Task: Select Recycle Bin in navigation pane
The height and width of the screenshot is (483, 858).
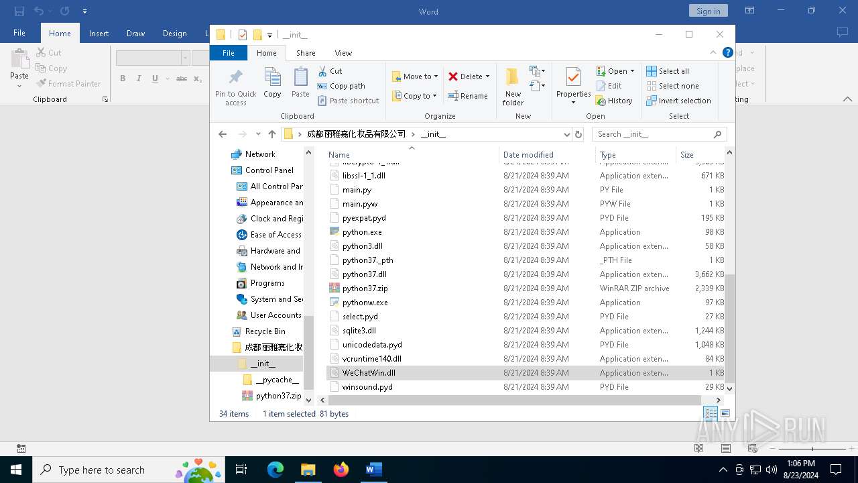Action: tap(265, 331)
